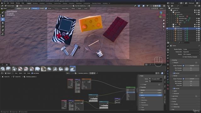This screenshot has width=201, height=113.
Task: Select the Draw brush tool in viewport toolbar
Action: [3, 12]
